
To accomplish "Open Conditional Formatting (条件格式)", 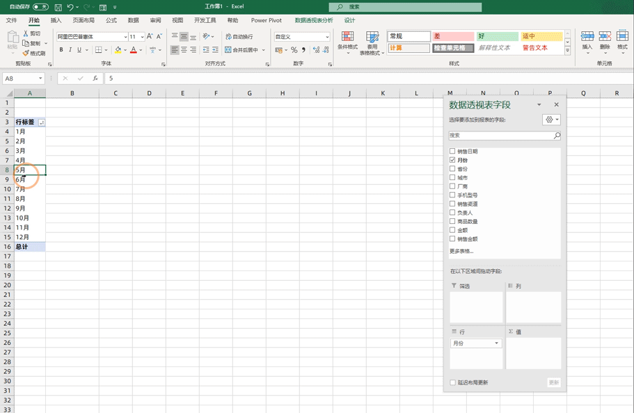I will (x=347, y=41).
